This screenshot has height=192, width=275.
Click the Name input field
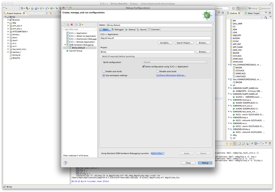pyautogui.click(x=159, y=25)
